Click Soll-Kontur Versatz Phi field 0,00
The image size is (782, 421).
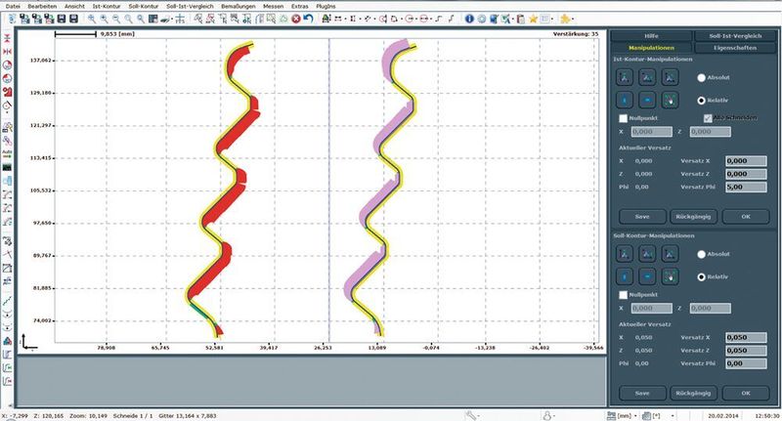746,363
